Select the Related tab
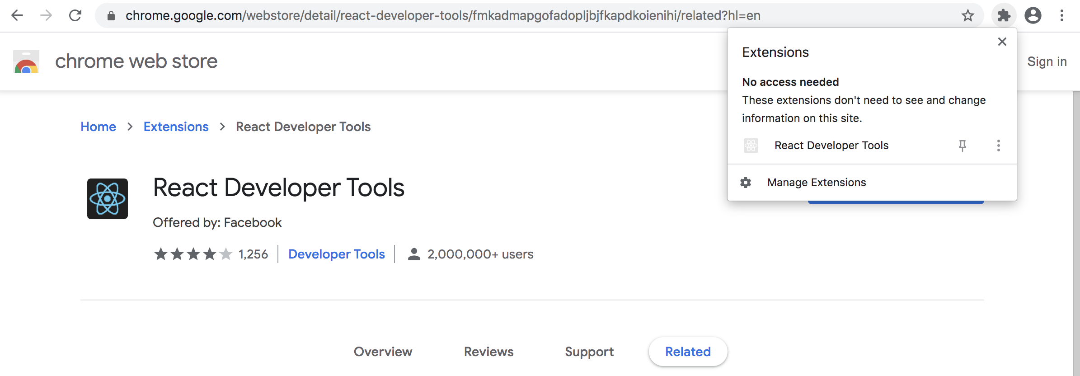Viewport: 1080px width, 376px height. click(688, 352)
